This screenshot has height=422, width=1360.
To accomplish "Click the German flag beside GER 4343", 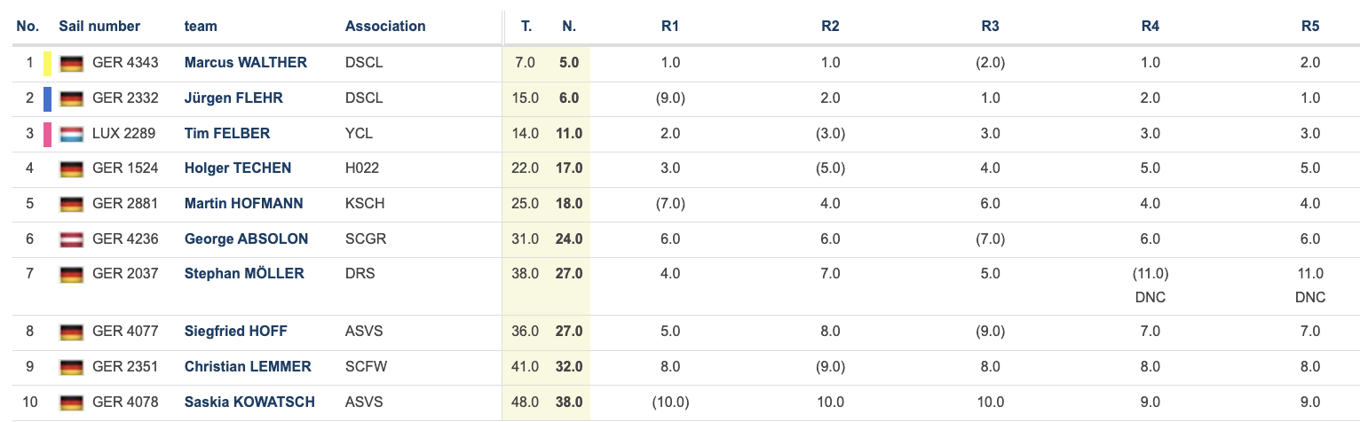I will (x=71, y=63).
